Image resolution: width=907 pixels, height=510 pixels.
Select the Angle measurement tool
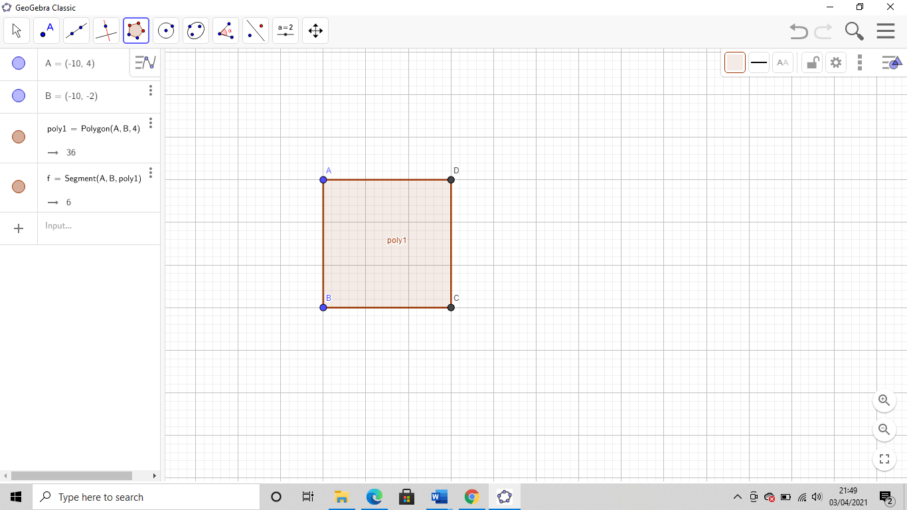click(x=225, y=30)
